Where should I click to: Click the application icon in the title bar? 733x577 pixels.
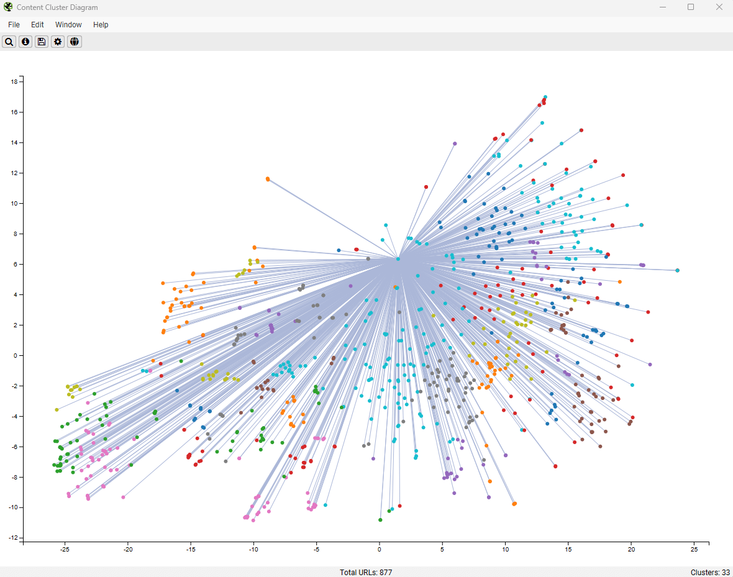pos(7,7)
